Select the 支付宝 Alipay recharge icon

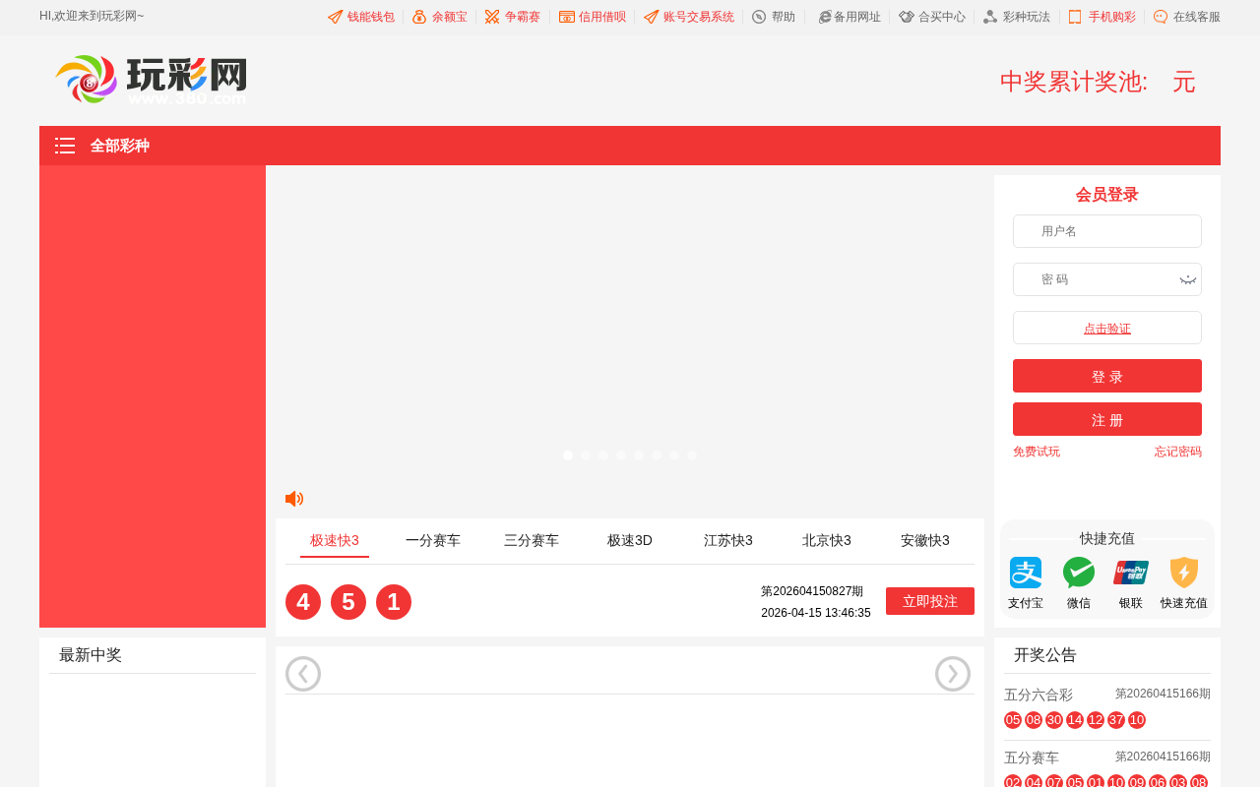click(x=1026, y=573)
